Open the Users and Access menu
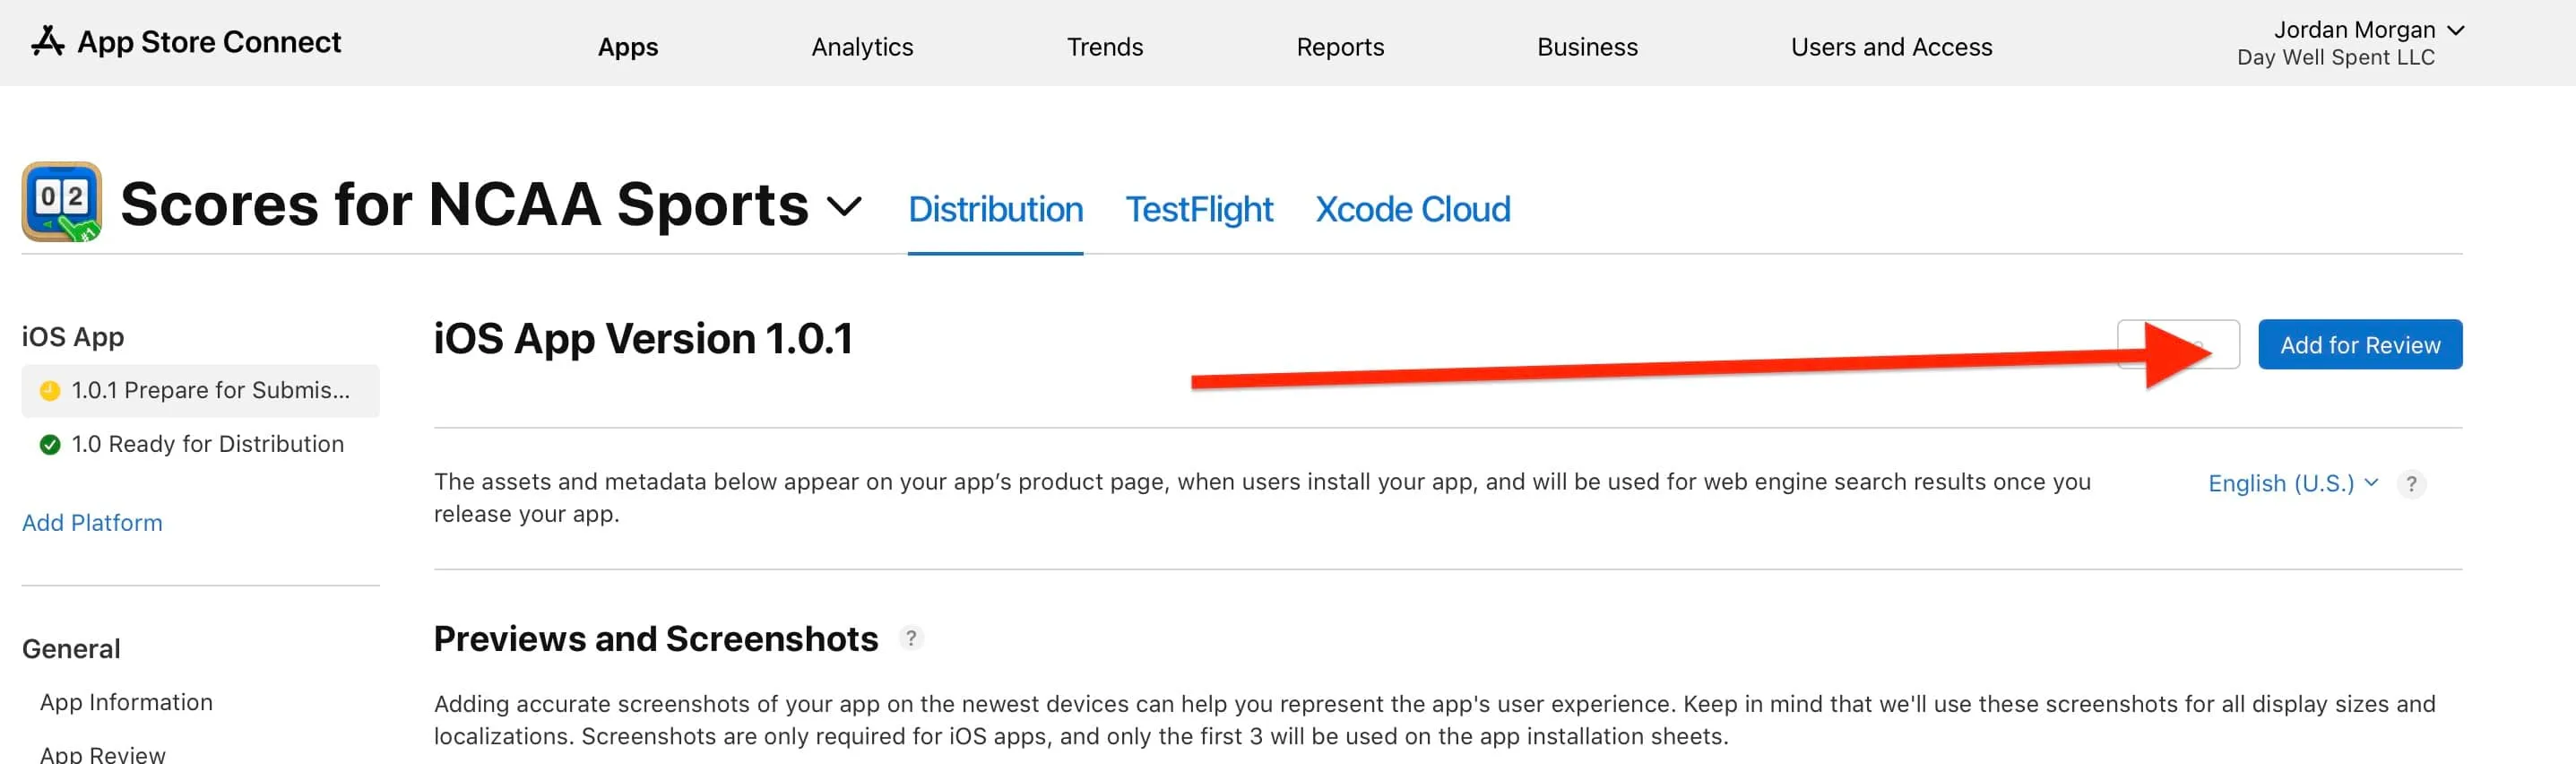Image resolution: width=2576 pixels, height=764 pixels. click(1890, 47)
